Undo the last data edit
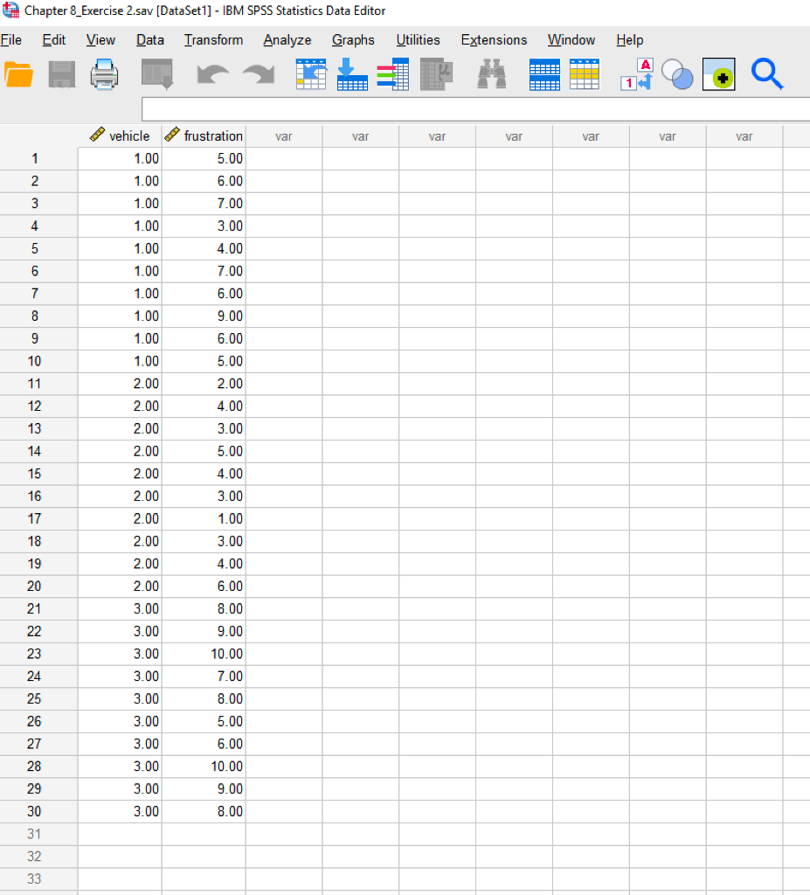This screenshot has height=895, width=810. point(212,74)
